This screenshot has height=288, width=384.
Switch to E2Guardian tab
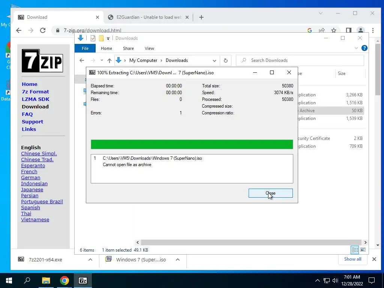tap(148, 17)
